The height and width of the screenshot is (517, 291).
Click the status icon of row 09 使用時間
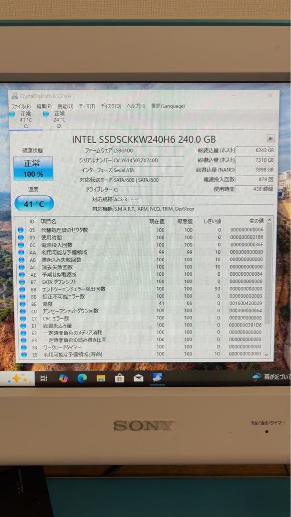pos(21,237)
